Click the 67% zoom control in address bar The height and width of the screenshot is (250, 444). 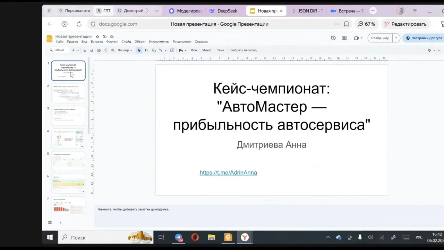click(366, 24)
